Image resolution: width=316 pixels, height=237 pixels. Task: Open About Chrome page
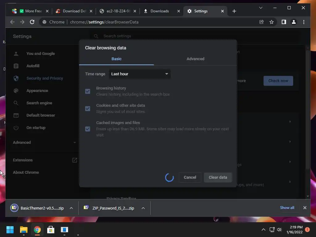pyautogui.click(x=26, y=173)
